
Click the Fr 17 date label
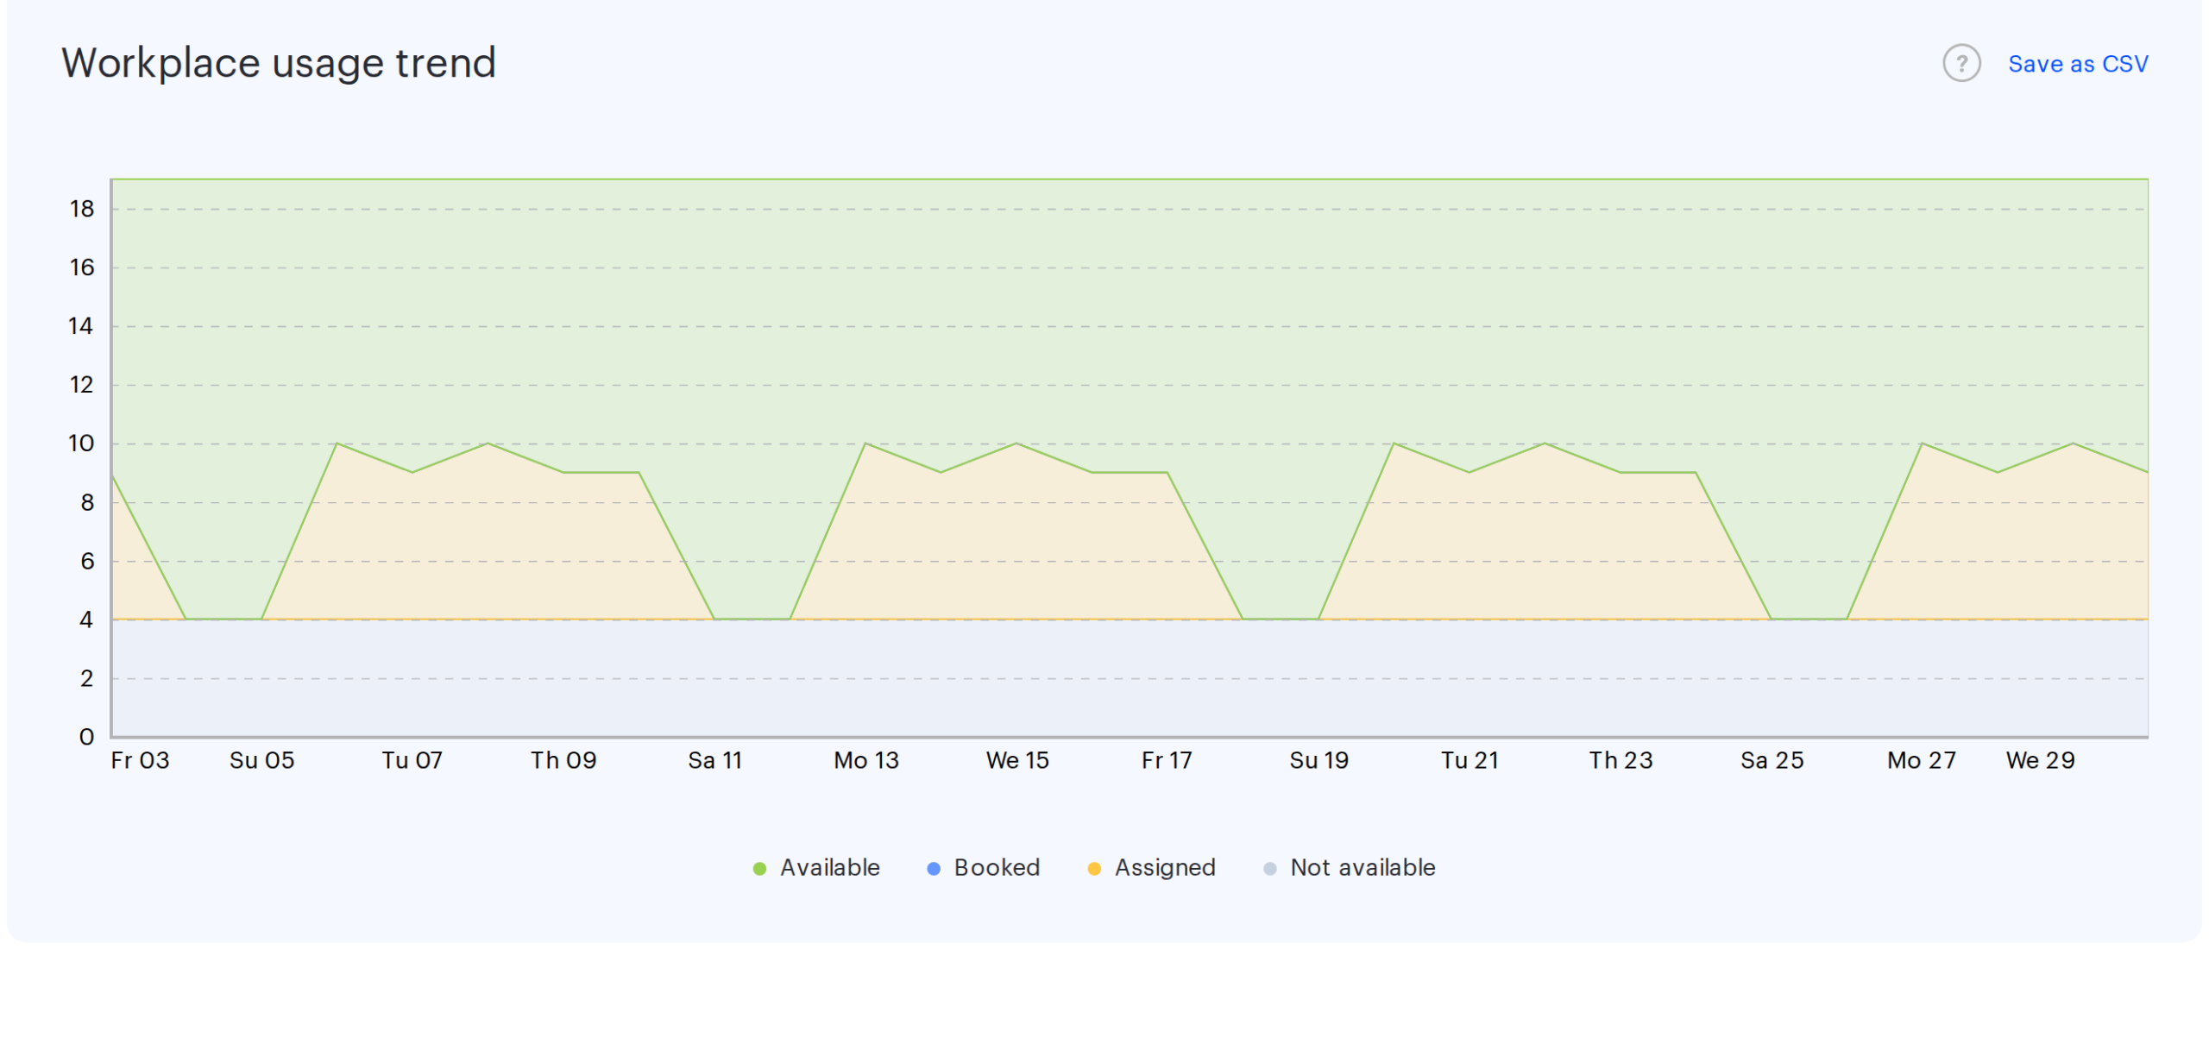pyautogui.click(x=1167, y=760)
